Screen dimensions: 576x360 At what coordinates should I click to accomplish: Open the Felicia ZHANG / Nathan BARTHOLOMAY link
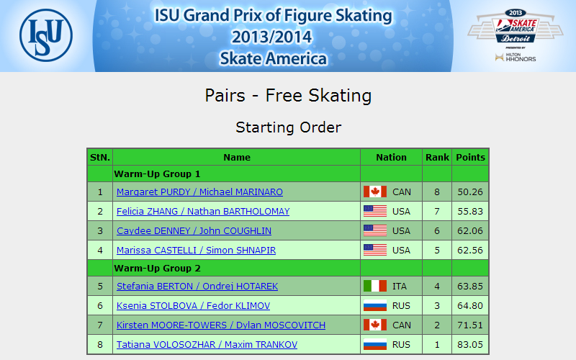[203, 212]
